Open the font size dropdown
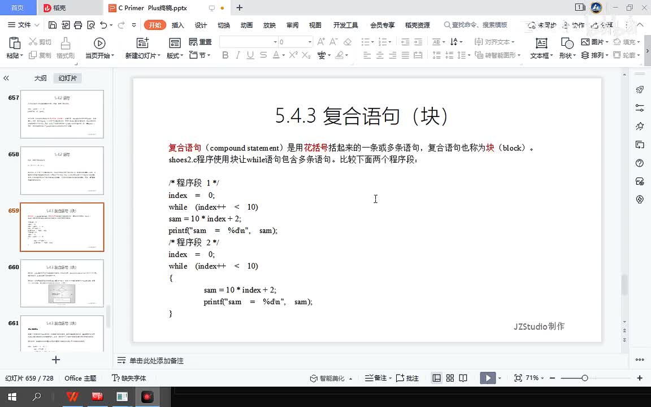Image resolution: width=651 pixels, height=407 pixels. [310, 42]
